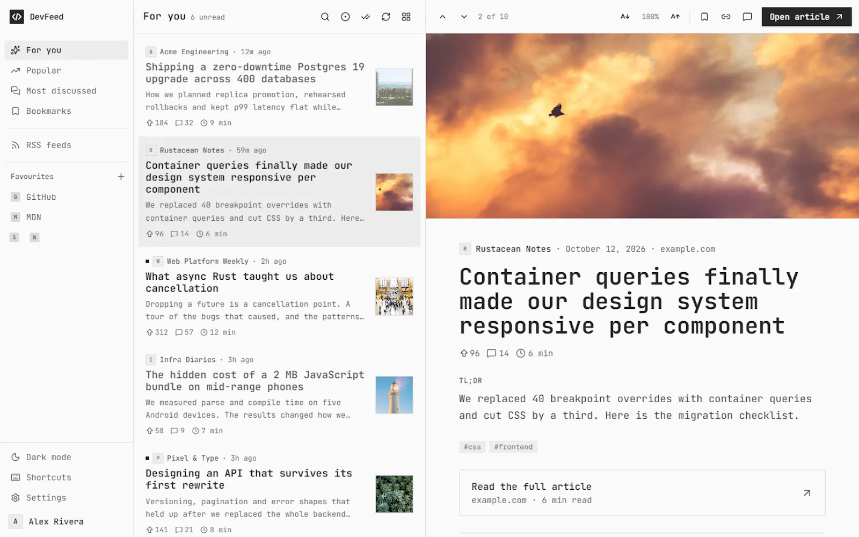Click the 100% zoom level text

click(650, 17)
